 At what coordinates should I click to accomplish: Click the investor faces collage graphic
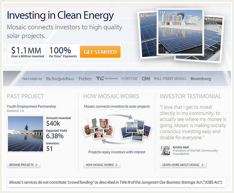(x=97, y=128)
